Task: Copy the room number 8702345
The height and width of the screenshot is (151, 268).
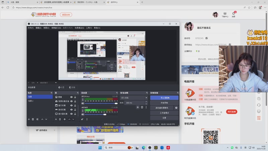Action: tap(206, 38)
